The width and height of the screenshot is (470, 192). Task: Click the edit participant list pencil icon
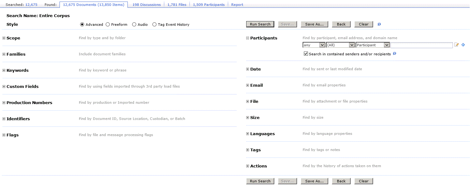pyautogui.click(x=457, y=45)
